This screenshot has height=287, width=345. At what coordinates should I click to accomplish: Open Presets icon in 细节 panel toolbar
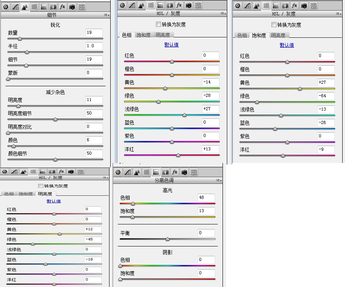(x=82, y=7)
